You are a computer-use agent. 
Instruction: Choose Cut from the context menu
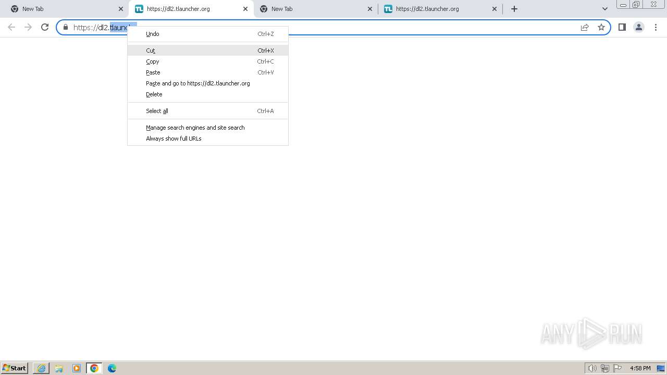click(x=208, y=51)
